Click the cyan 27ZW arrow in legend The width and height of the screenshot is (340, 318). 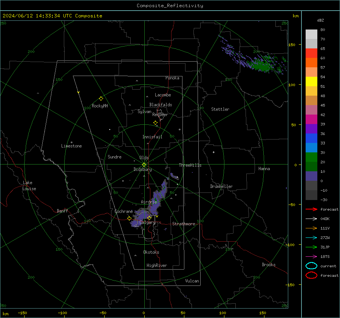pyautogui.click(x=311, y=238)
